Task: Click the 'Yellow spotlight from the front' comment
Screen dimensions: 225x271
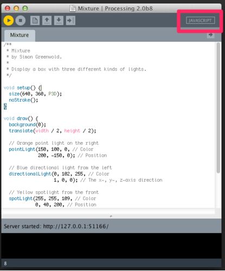Action: 54,192
